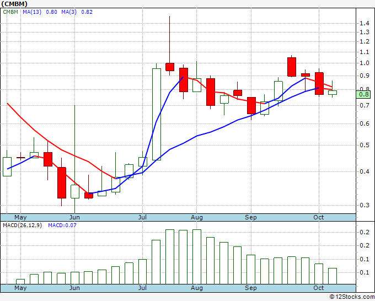Click the red candle in late September near 1.0

coord(292,67)
